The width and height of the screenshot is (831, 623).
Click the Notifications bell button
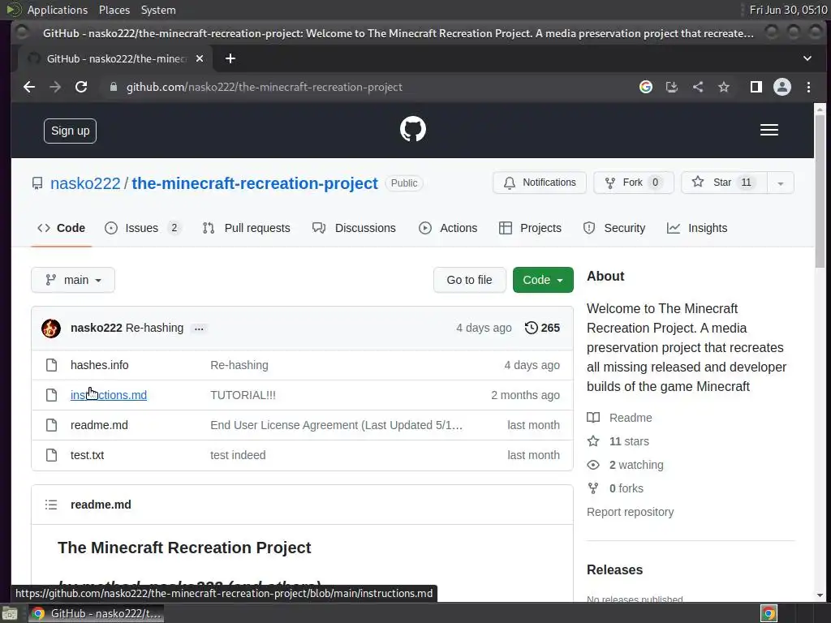pos(540,183)
